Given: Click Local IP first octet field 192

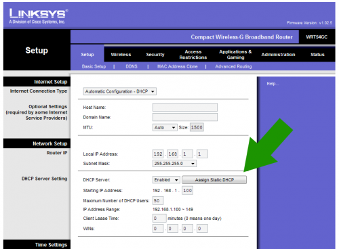Looking at the screenshot, I should click(158, 154).
